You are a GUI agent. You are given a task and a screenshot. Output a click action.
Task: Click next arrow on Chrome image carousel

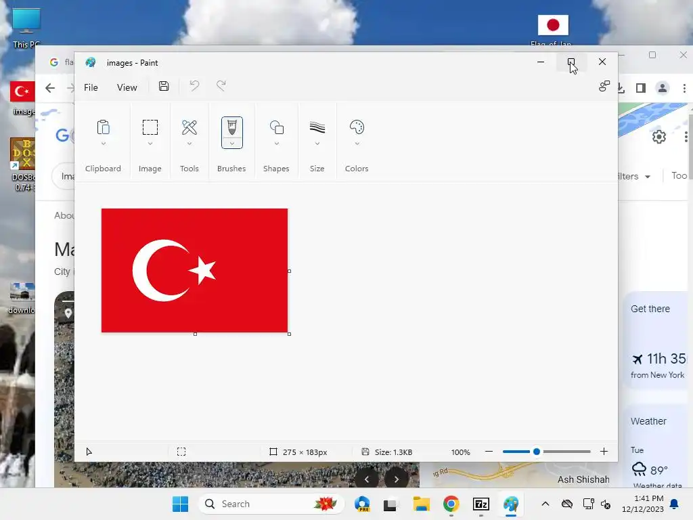(397, 479)
